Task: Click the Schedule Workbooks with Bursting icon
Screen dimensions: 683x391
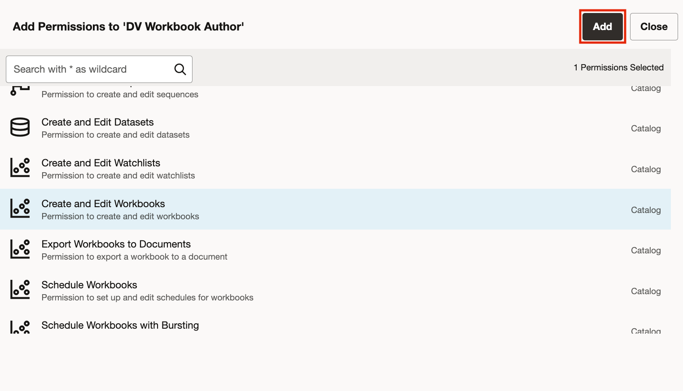Action: (x=20, y=327)
